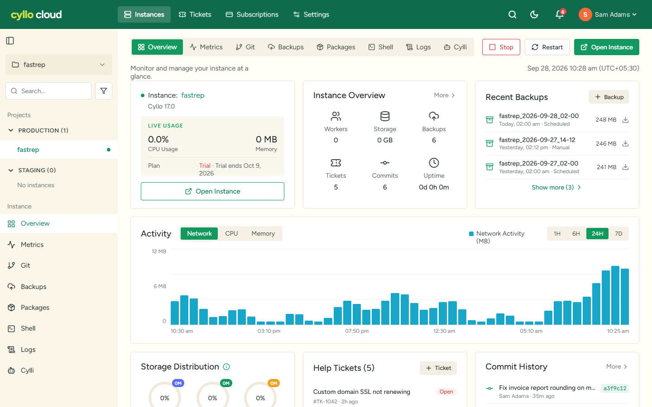This screenshot has height=407, width=652.
Task: Set activity range to 1H
Action: pos(557,233)
